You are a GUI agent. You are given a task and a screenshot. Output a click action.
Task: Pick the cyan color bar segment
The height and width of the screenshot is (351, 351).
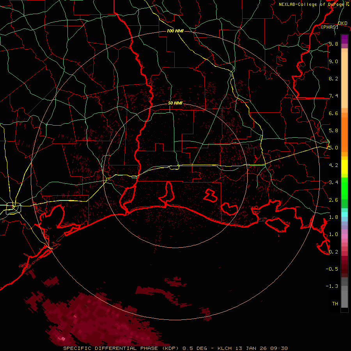click(344, 214)
